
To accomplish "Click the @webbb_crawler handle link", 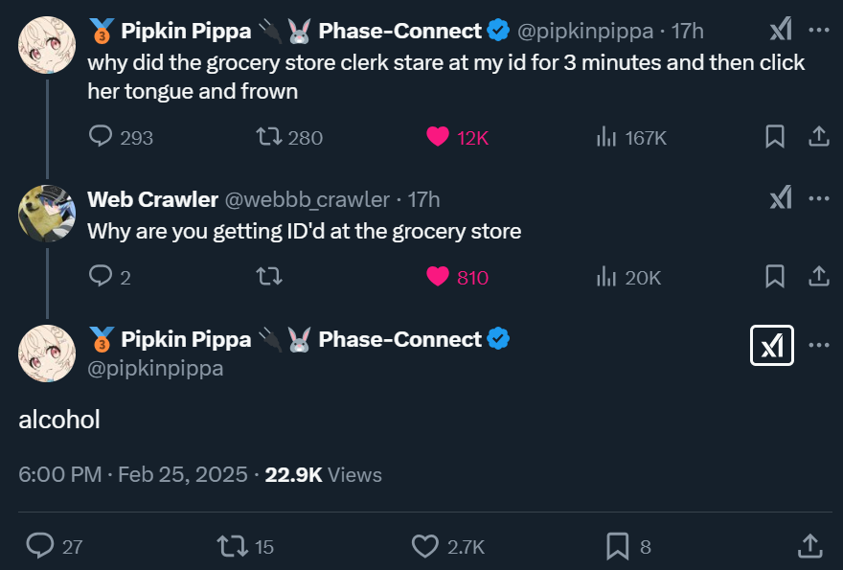I will coord(307,199).
